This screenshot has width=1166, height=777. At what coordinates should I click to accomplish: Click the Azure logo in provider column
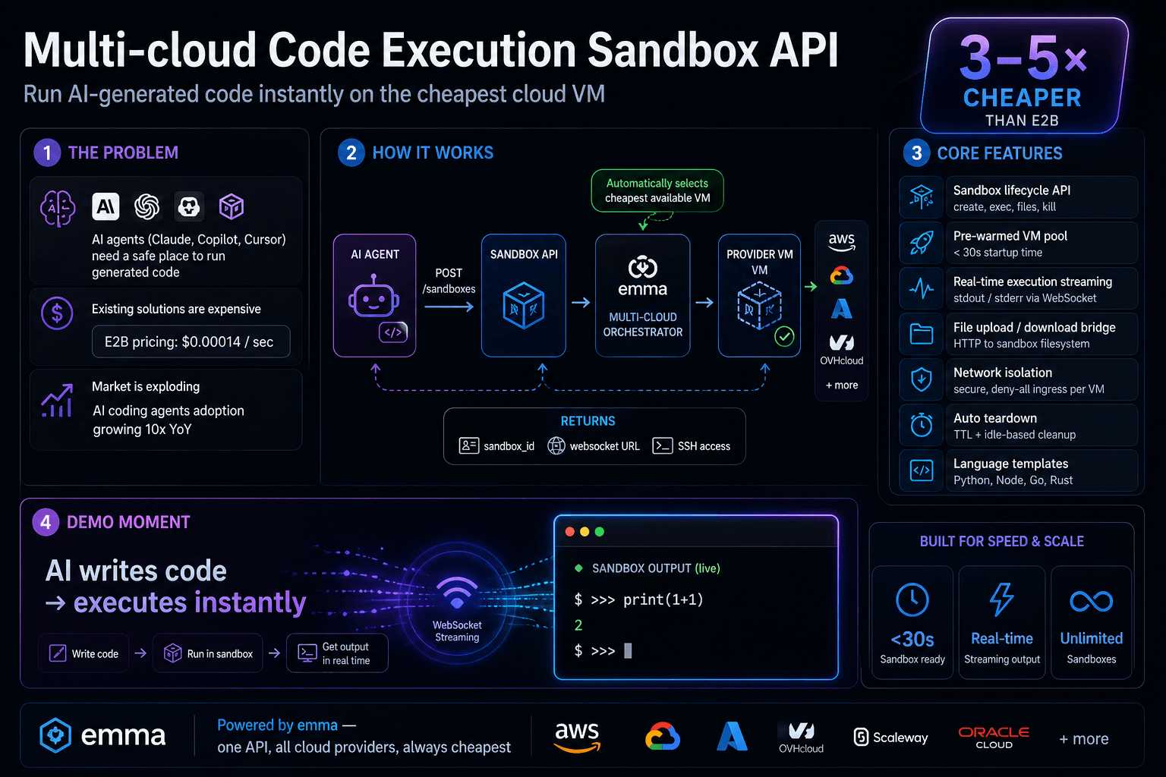coord(841,309)
